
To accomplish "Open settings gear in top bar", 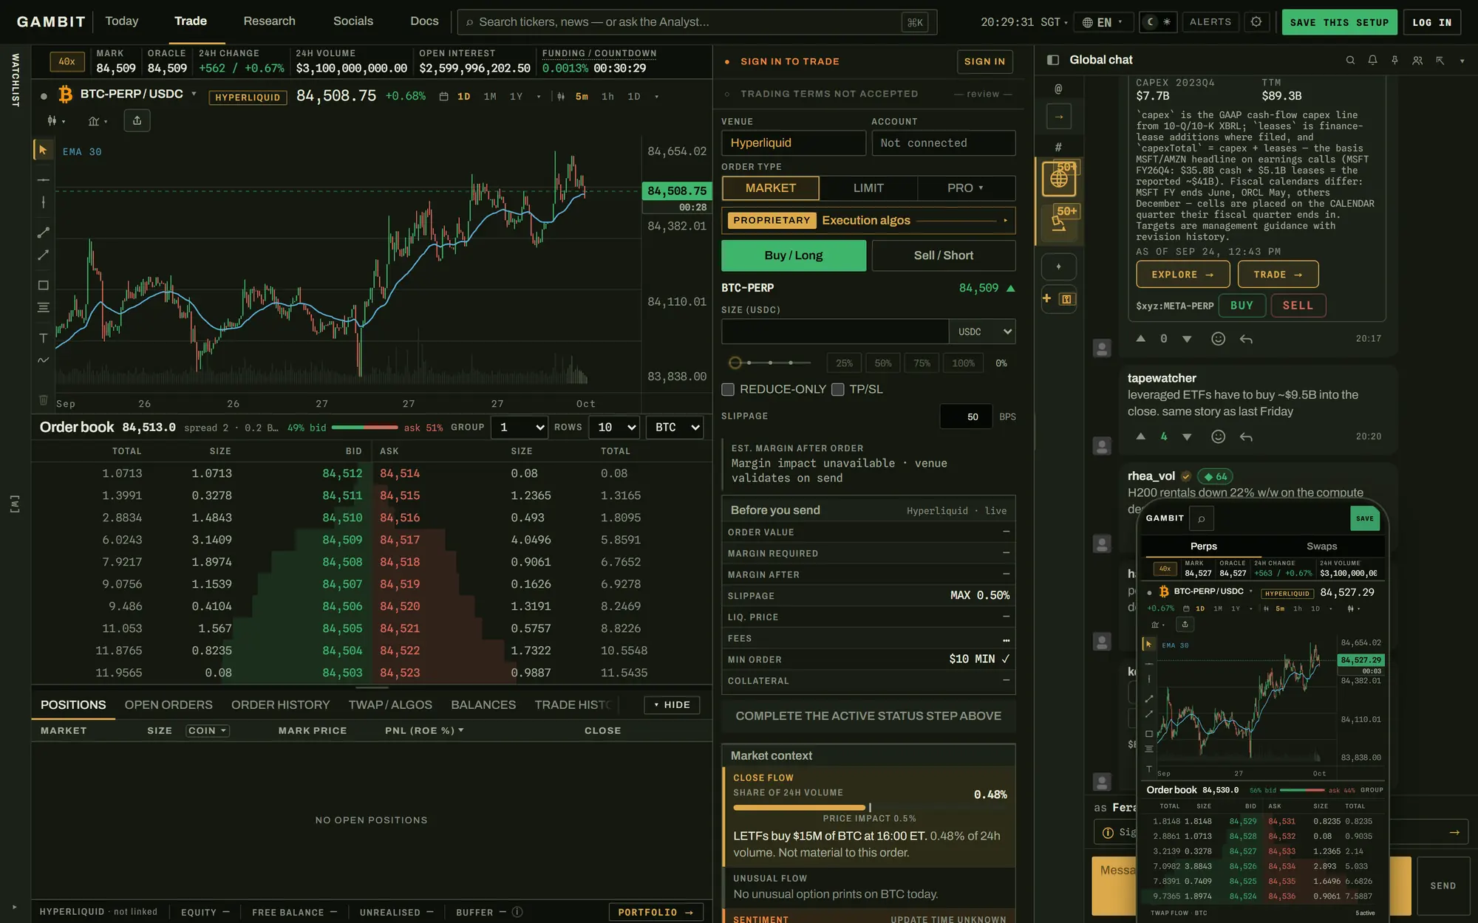I will [x=1256, y=22].
